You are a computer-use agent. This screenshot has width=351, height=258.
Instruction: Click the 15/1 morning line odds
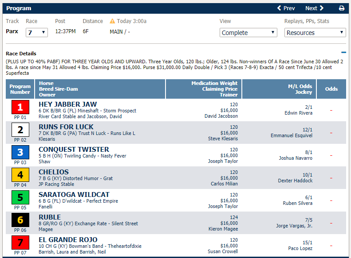pyautogui.click(x=308, y=243)
